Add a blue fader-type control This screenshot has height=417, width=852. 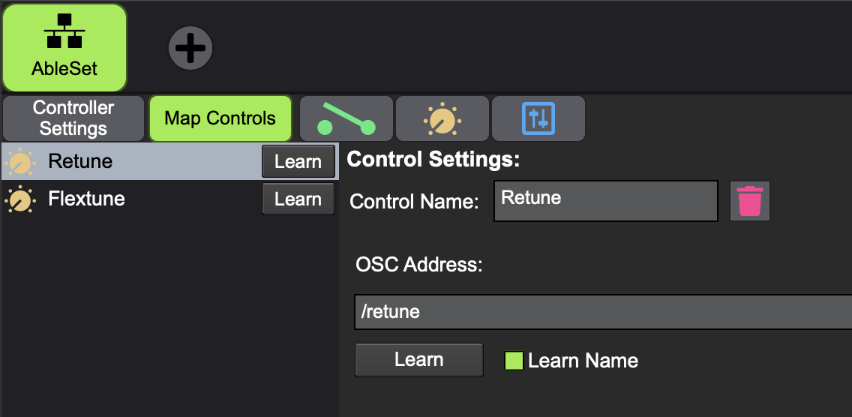pyautogui.click(x=538, y=118)
